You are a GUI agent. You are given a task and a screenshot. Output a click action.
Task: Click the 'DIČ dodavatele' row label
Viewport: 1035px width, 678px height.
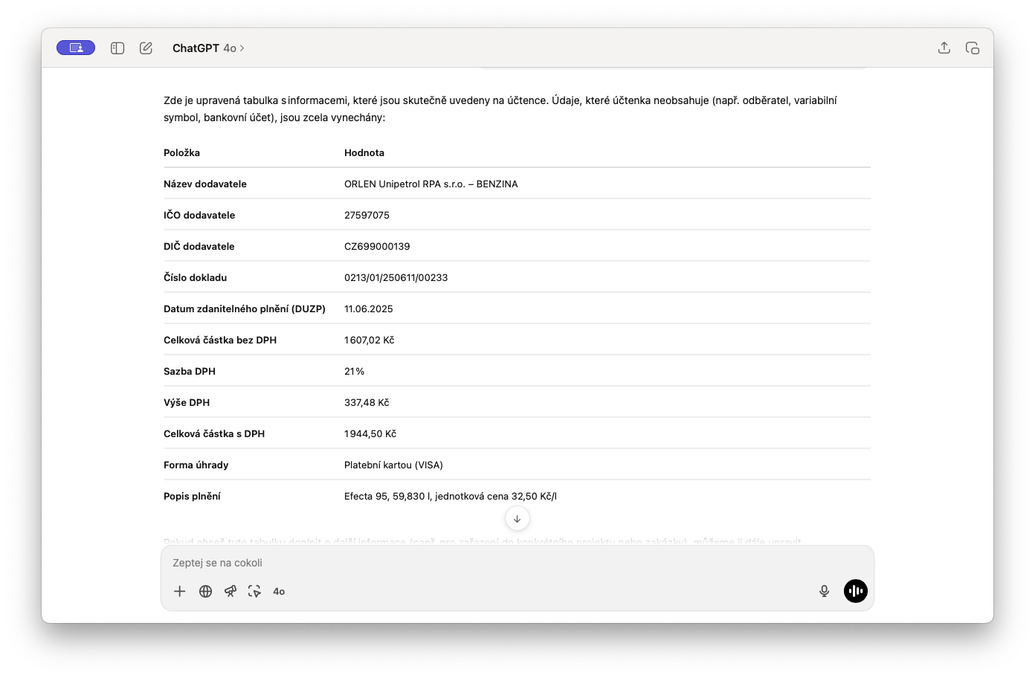click(x=199, y=246)
